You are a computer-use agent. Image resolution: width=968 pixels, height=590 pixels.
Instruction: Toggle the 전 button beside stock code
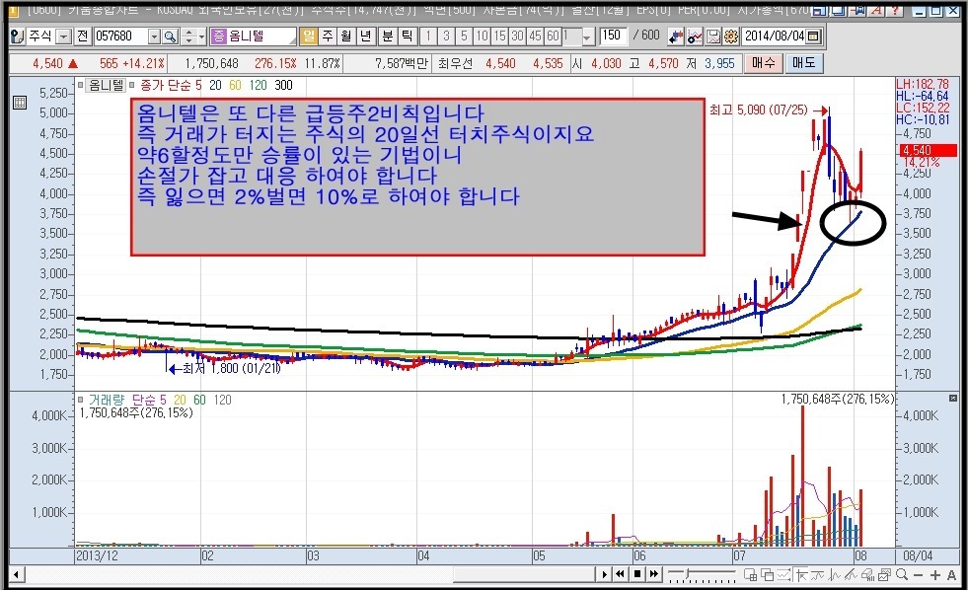click(82, 37)
